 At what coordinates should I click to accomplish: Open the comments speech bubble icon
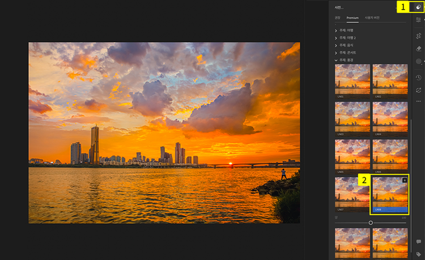pyautogui.click(x=418, y=242)
